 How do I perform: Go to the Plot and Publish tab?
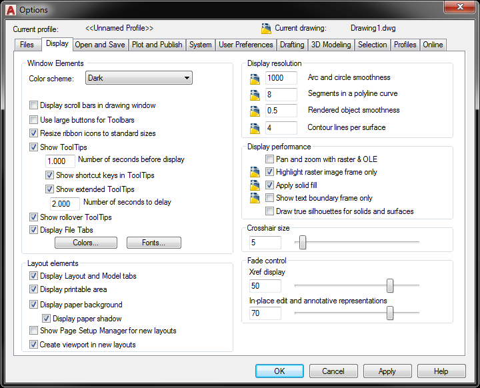pyautogui.click(x=157, y=45)
